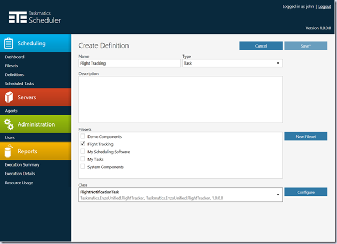
Task: Open the Scheduling section header
Action: coord(36,43)
